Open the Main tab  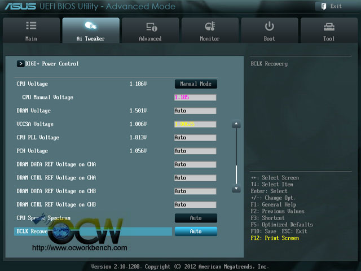coord(32,30)
